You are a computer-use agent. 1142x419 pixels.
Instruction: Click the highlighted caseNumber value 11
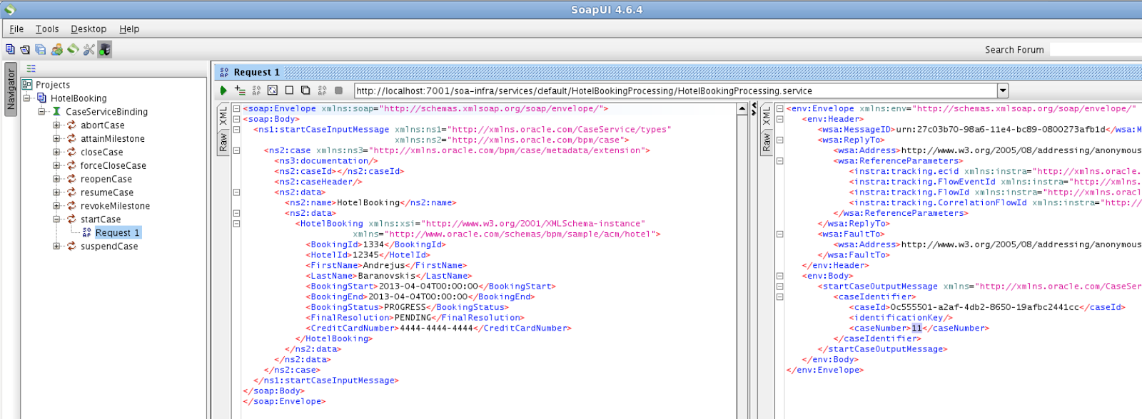(x=916, y=328)
